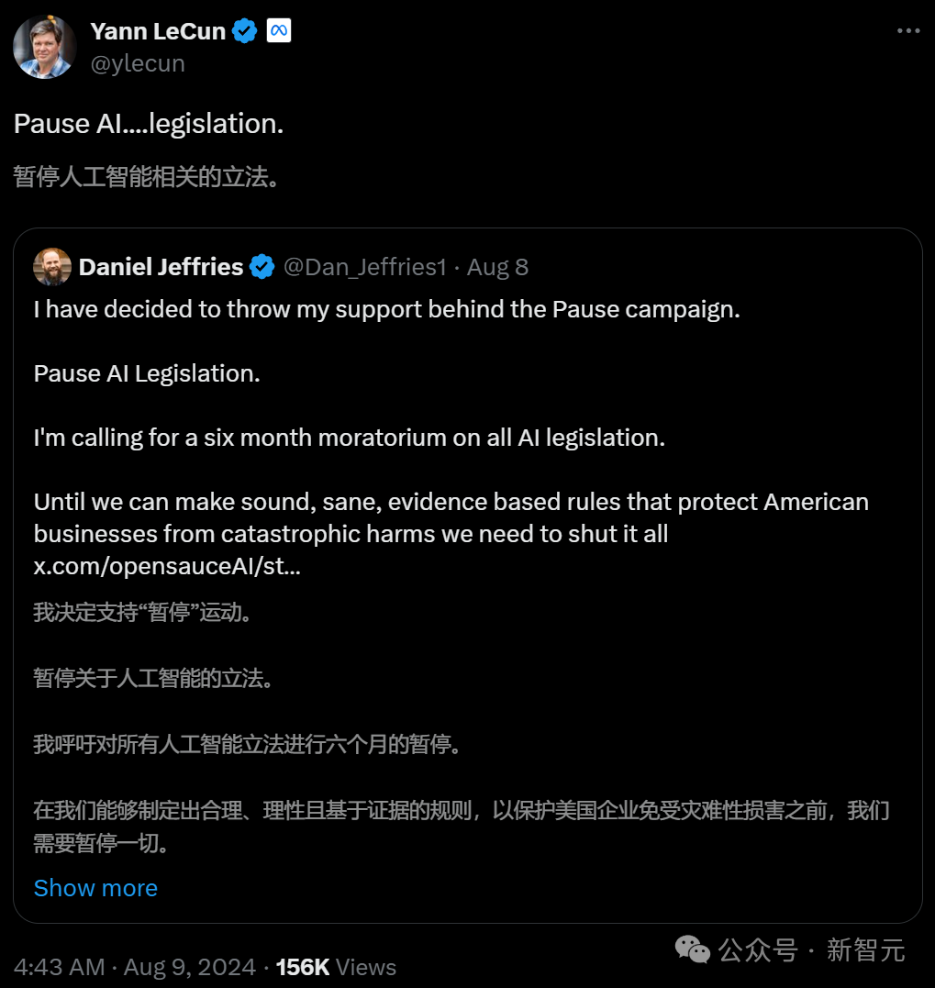
Task: Click Daniel Jeffries' small avatar
Action: coord(52,267)
